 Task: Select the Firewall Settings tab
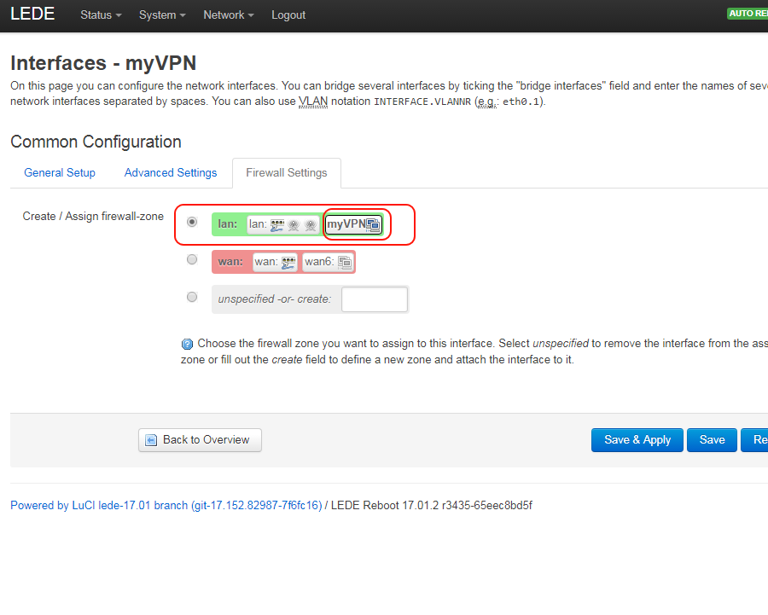[x=287, y=173]
